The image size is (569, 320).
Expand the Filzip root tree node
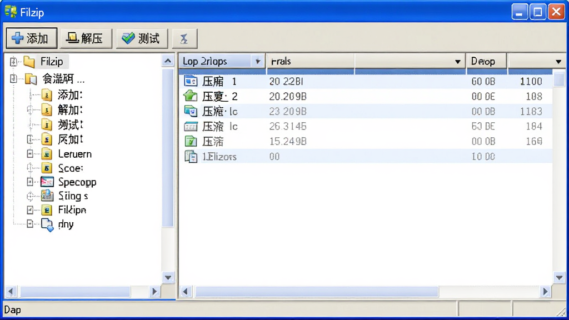[13, 62]
